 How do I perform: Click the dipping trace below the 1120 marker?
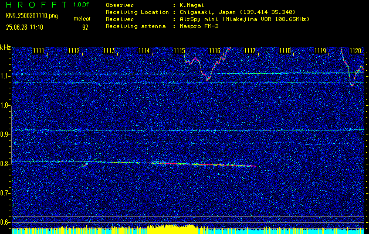coord(352,68)
